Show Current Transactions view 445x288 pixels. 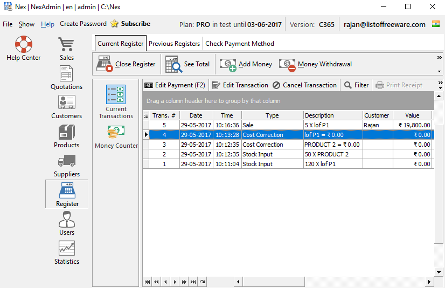point(116,102)
